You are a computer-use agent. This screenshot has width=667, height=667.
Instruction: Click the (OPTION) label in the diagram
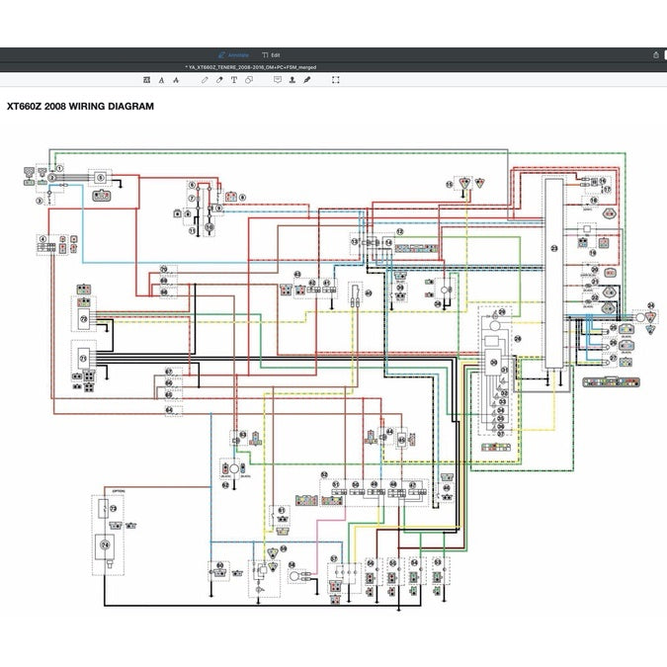click(x=118, y=491)
